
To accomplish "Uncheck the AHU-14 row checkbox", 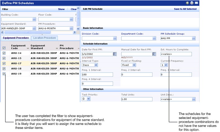I will click(x=4, y=53).
